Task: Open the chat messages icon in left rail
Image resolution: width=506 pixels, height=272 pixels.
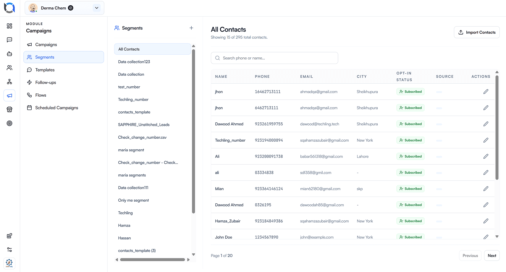Action: pos(9,40)
